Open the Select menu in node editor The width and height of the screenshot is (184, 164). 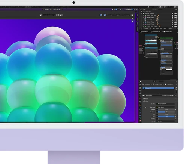(157, 28)
